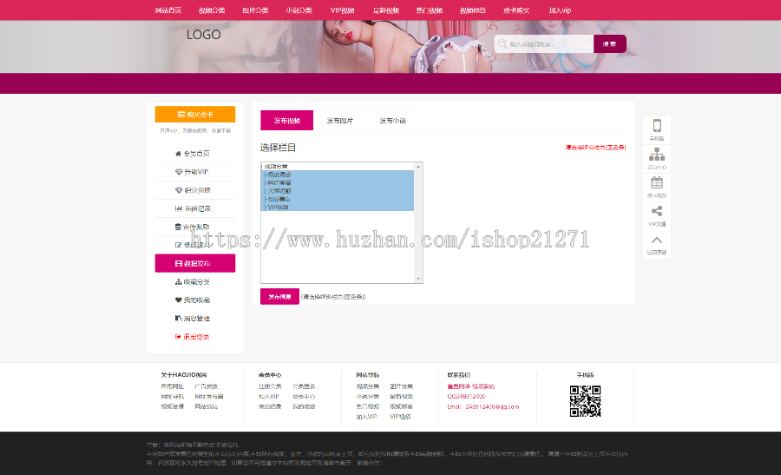Open VIP视频 in top navigation bar
This screenshot has width=781, height=475.
tap(342, 10)
